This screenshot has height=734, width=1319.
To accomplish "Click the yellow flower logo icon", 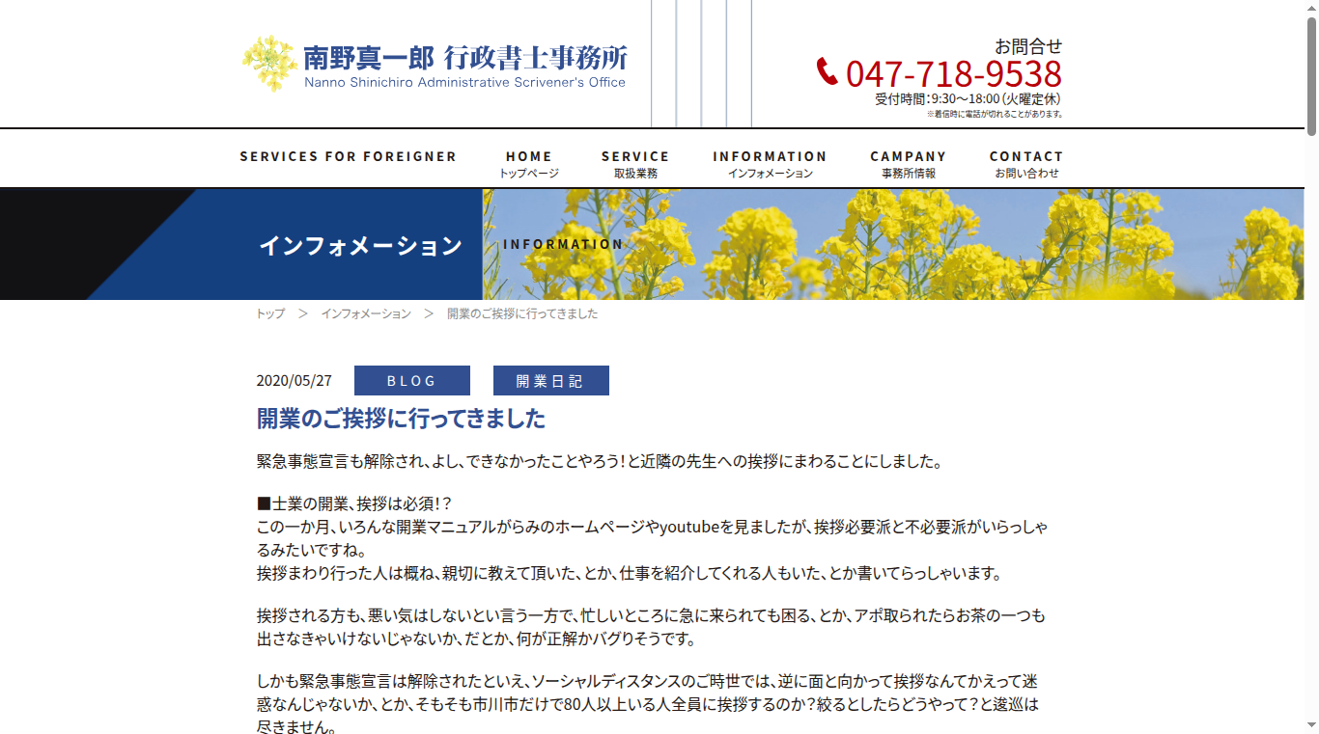I will pyautogui.click(x=269, y=64).
